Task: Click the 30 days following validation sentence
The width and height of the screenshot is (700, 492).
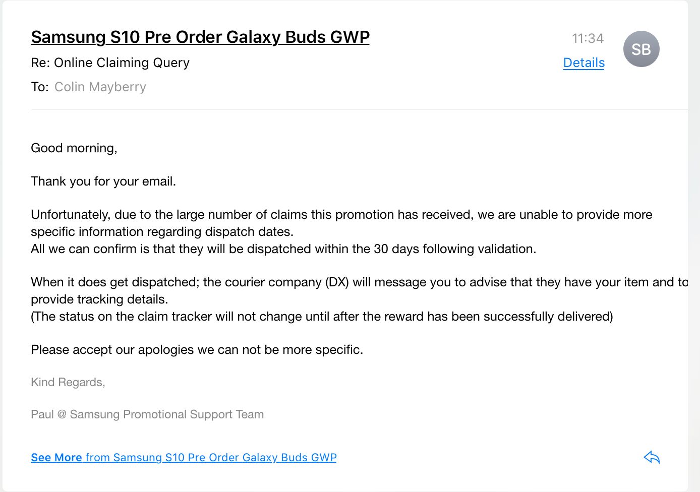Action: pyautogui.click(x=283, y=249)
